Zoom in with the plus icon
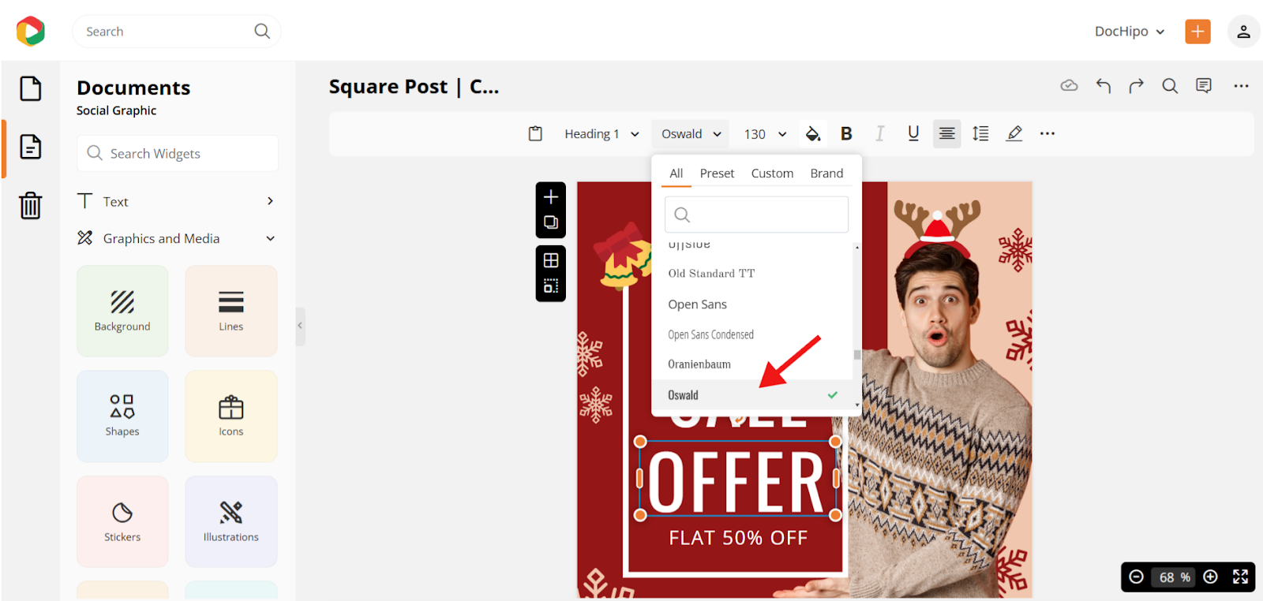The height and width of the screenshot is (601, 1263). click(x=1210, y=577)
